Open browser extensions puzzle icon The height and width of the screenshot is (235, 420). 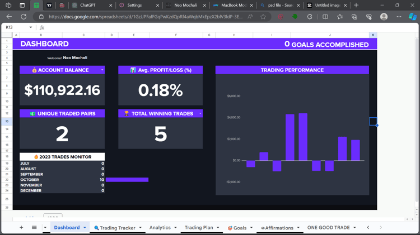click(310, 17)
